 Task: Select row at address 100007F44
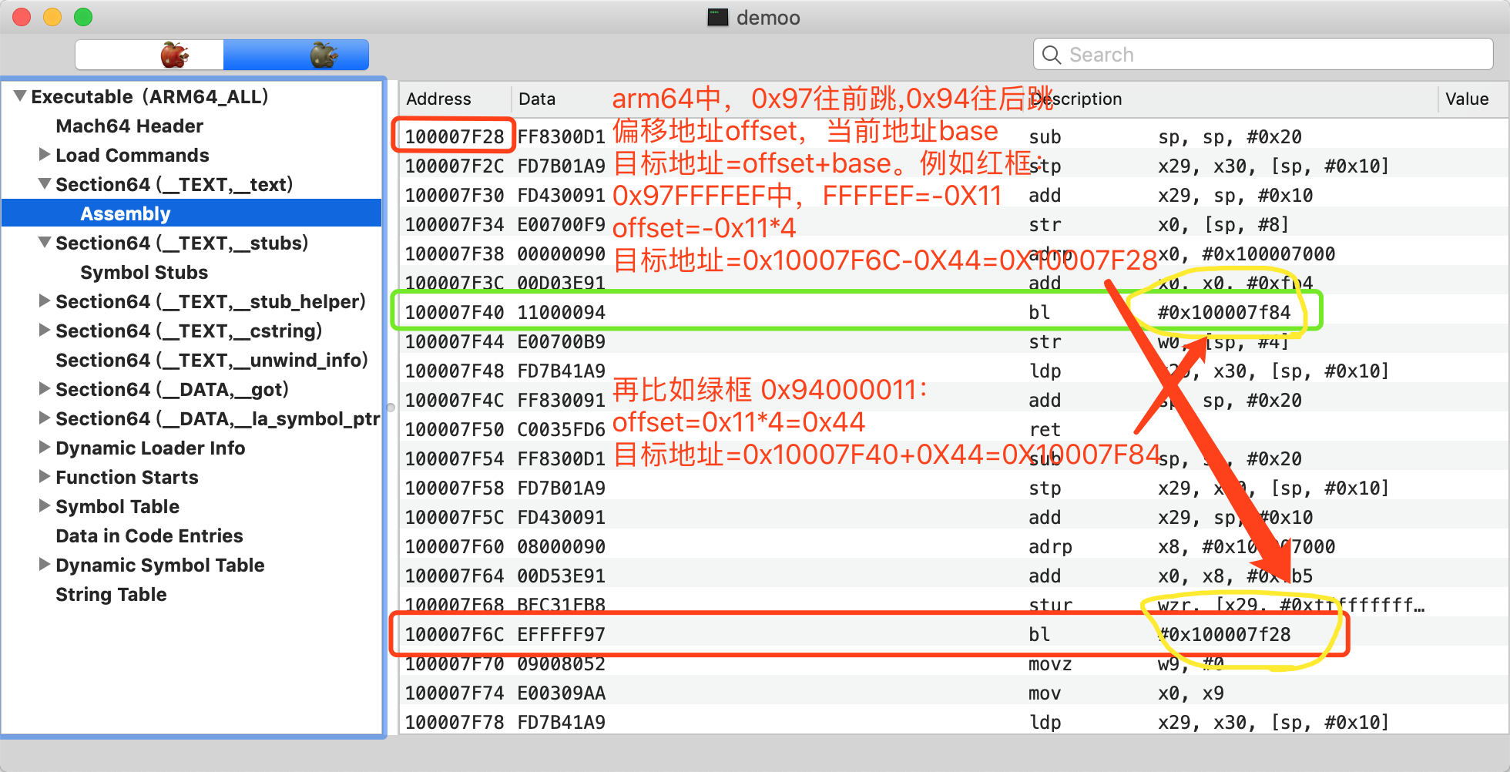click(x=954, y=341)
